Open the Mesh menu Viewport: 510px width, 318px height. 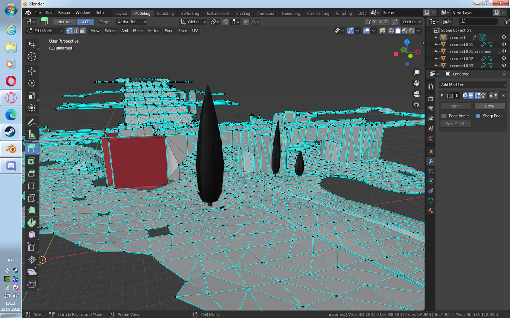click(x=138, y=31)
